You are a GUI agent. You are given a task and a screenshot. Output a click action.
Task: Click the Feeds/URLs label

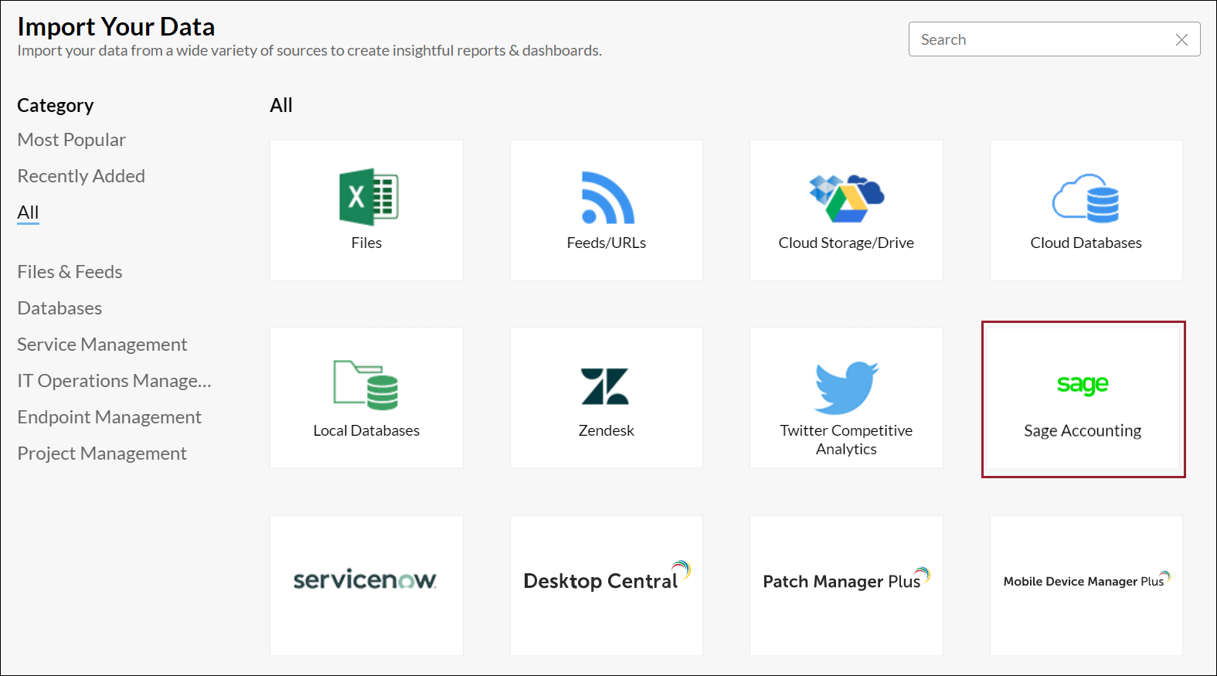pos(607,243)
